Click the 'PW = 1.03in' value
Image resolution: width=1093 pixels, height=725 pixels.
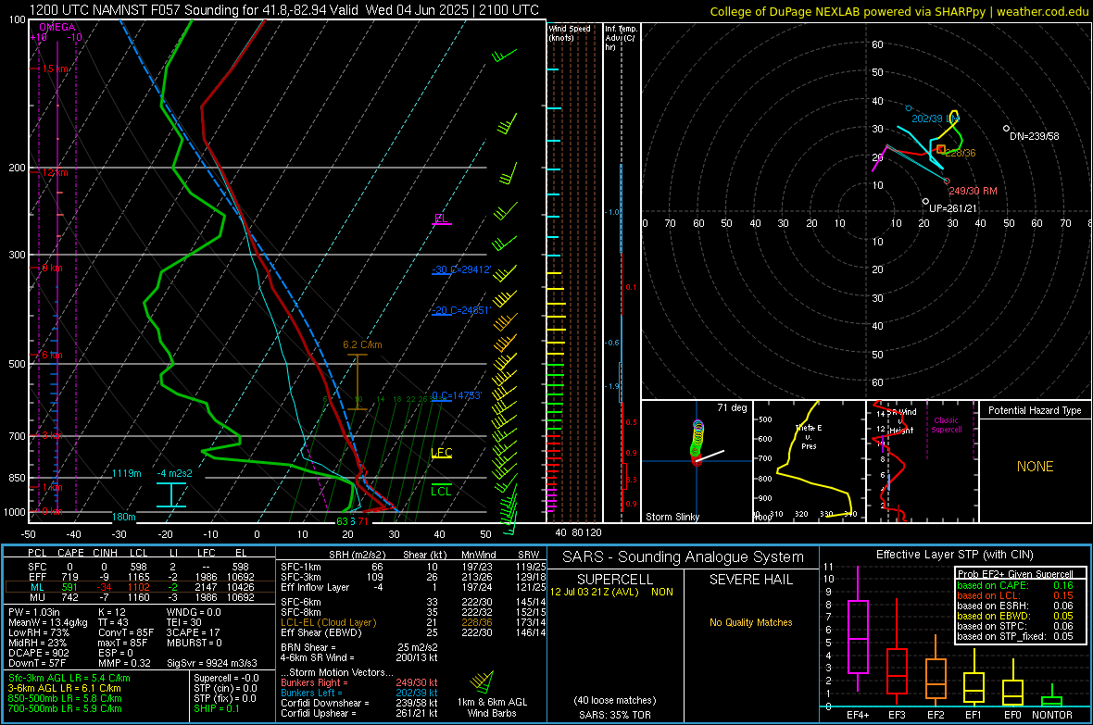pos(34,612)
